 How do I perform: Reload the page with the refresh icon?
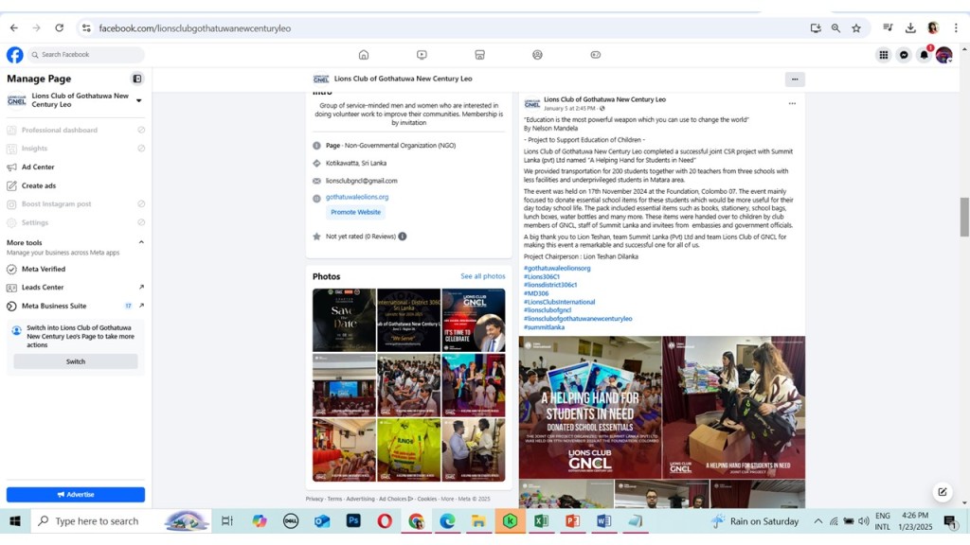tap(60, 27)
